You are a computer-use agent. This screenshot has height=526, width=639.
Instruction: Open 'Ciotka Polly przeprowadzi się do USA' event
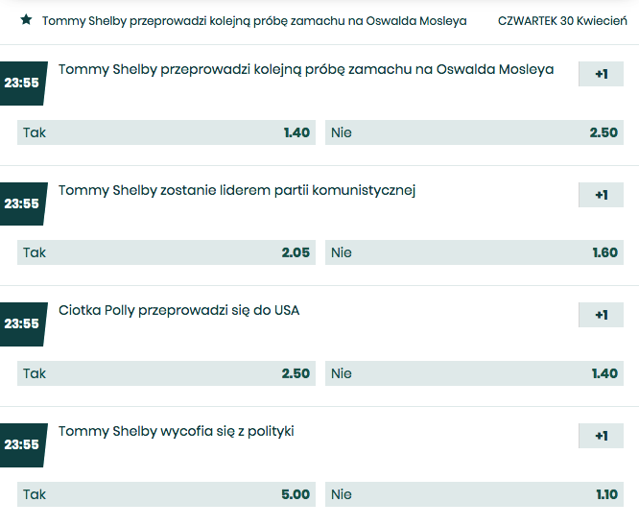(x=178, y=310)
